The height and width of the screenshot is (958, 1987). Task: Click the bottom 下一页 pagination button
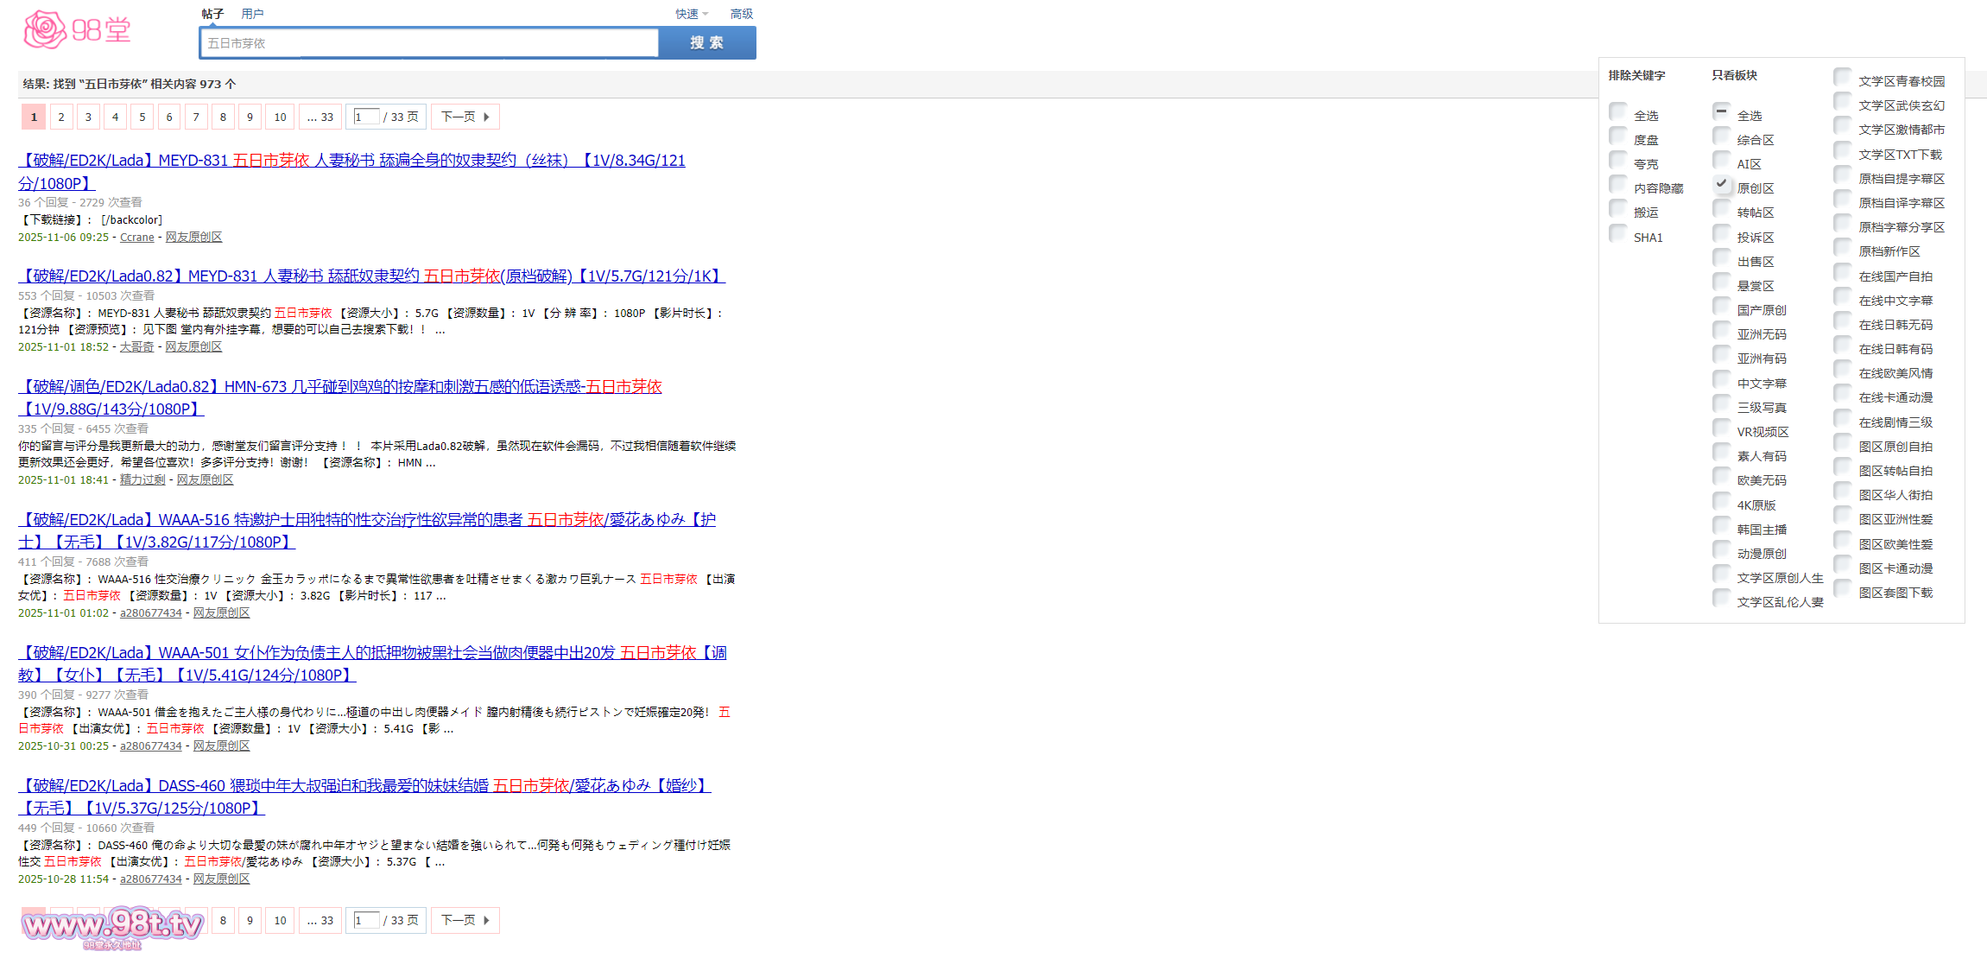[x=465, y=920]
